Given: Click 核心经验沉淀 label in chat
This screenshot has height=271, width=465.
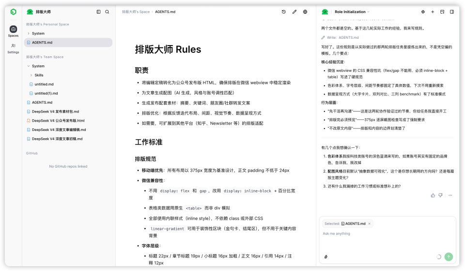Looking at the screenshot, I should point(333,62).
